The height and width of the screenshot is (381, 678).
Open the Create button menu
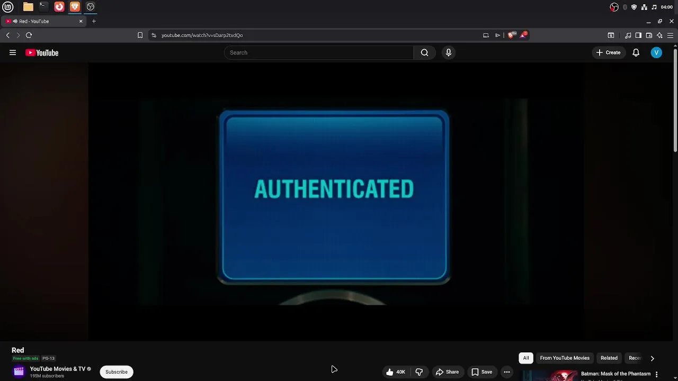pyautogui.click(x=608, y=52)
